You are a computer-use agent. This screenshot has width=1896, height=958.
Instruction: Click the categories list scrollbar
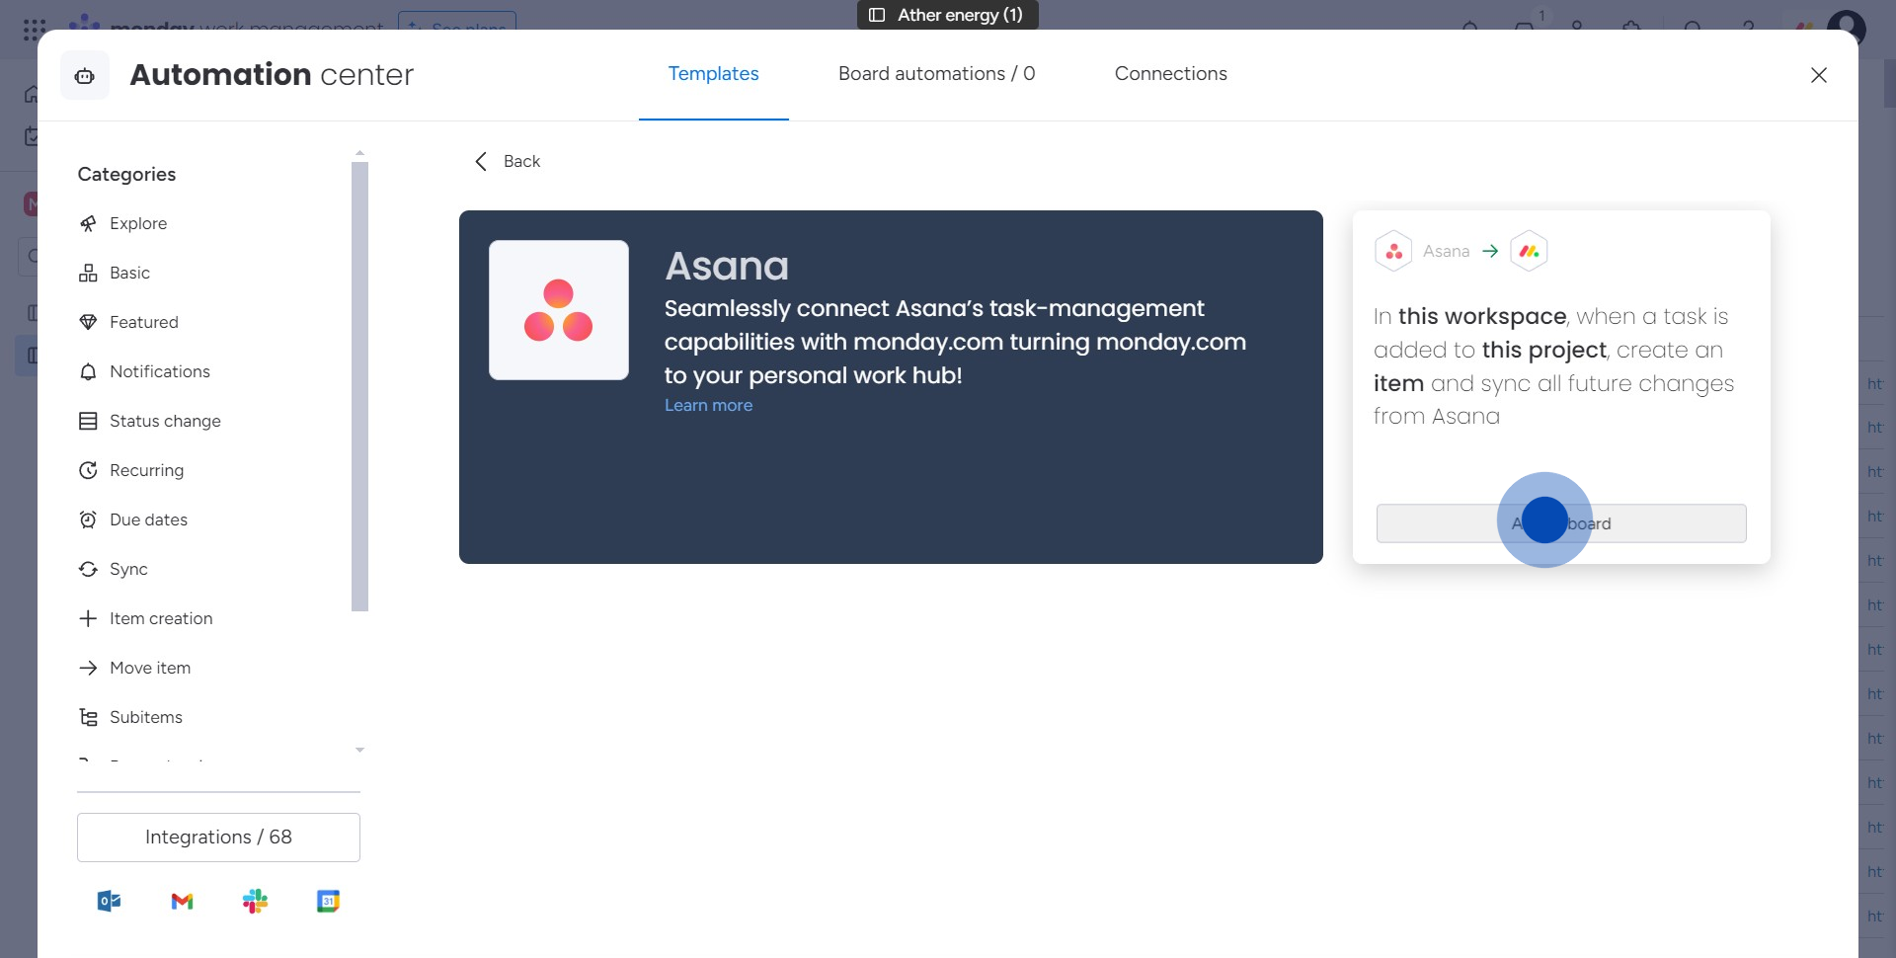(359, 385)
